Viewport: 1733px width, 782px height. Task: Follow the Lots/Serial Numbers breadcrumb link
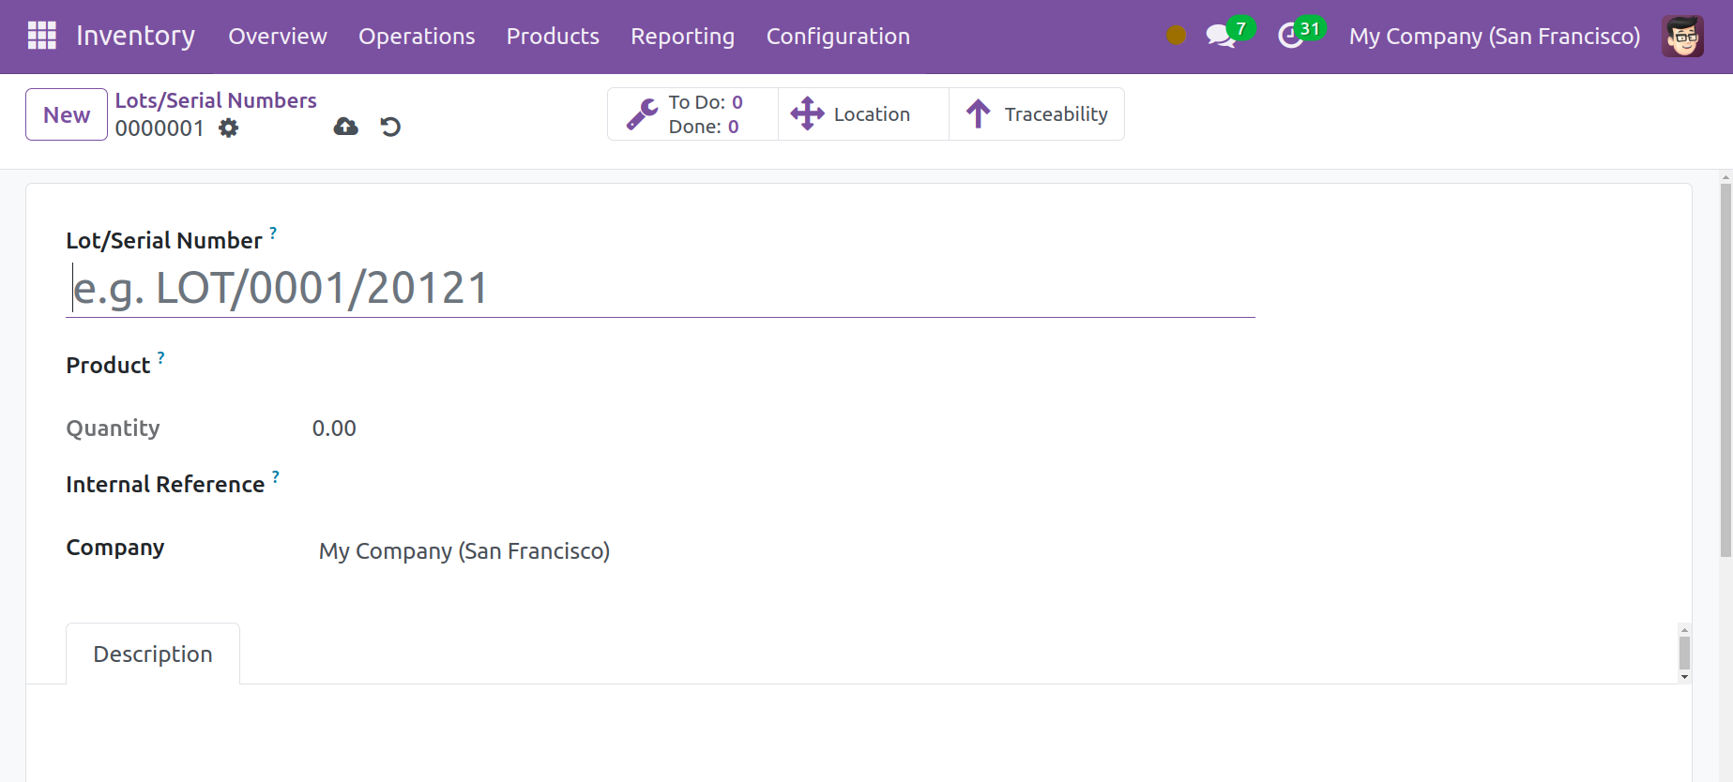click(216, 100)
